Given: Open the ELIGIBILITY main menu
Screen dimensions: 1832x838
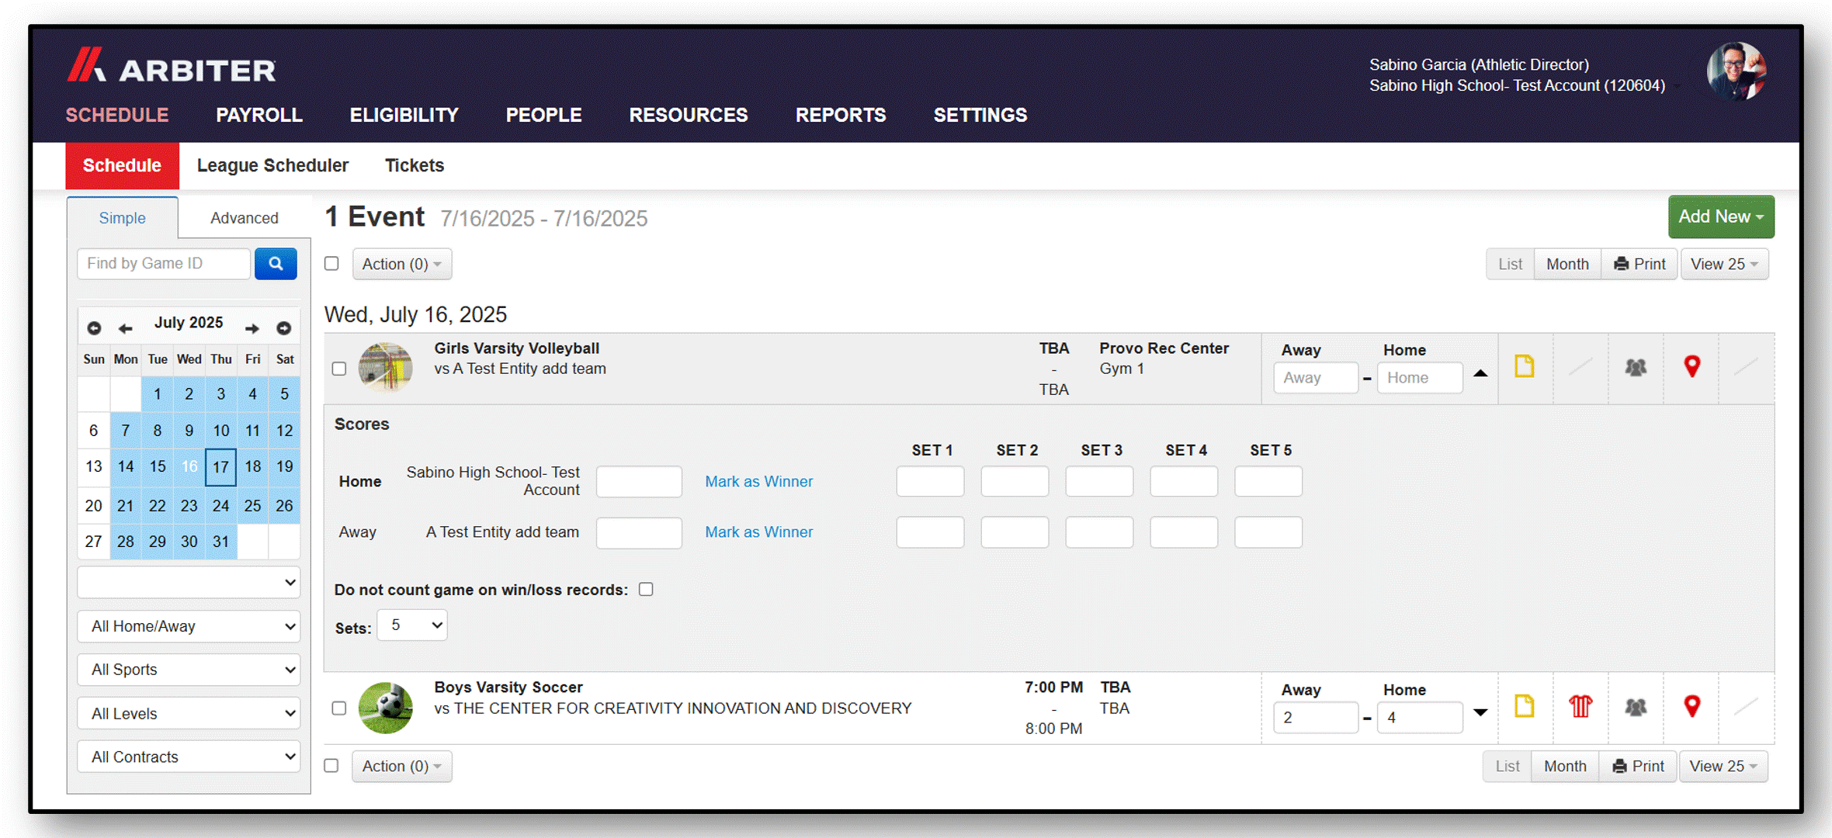Looking at the screenshot, I should [404, 115].
